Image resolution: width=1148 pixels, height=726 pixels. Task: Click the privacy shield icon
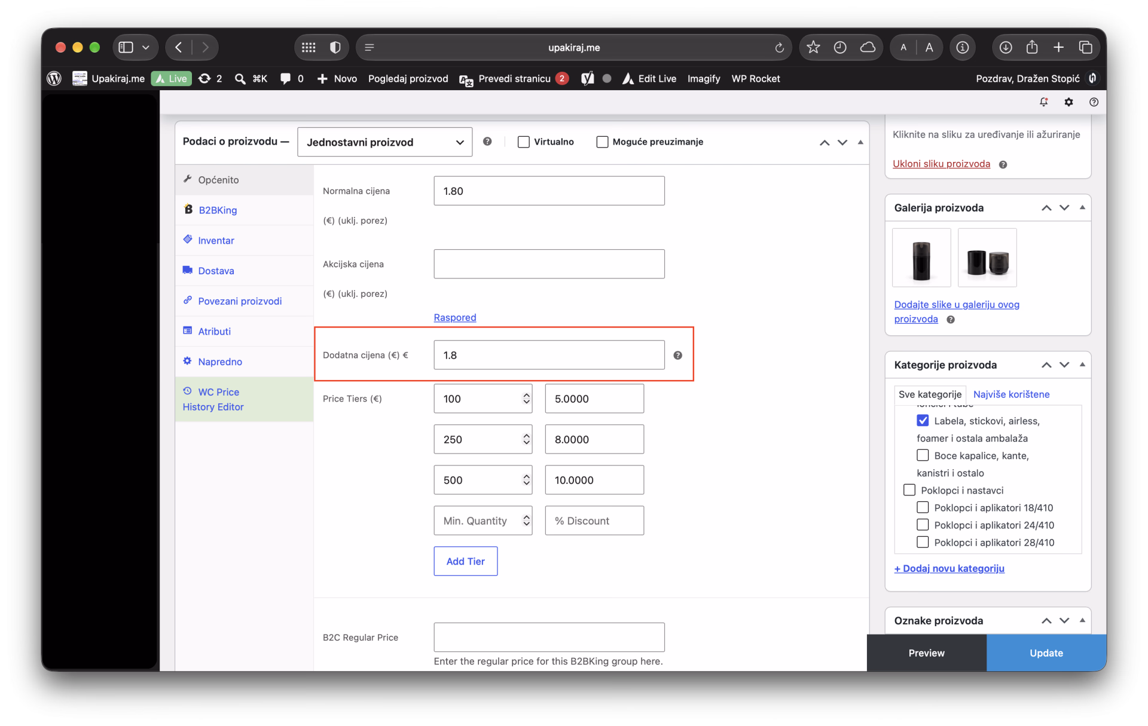pos(335,47)
